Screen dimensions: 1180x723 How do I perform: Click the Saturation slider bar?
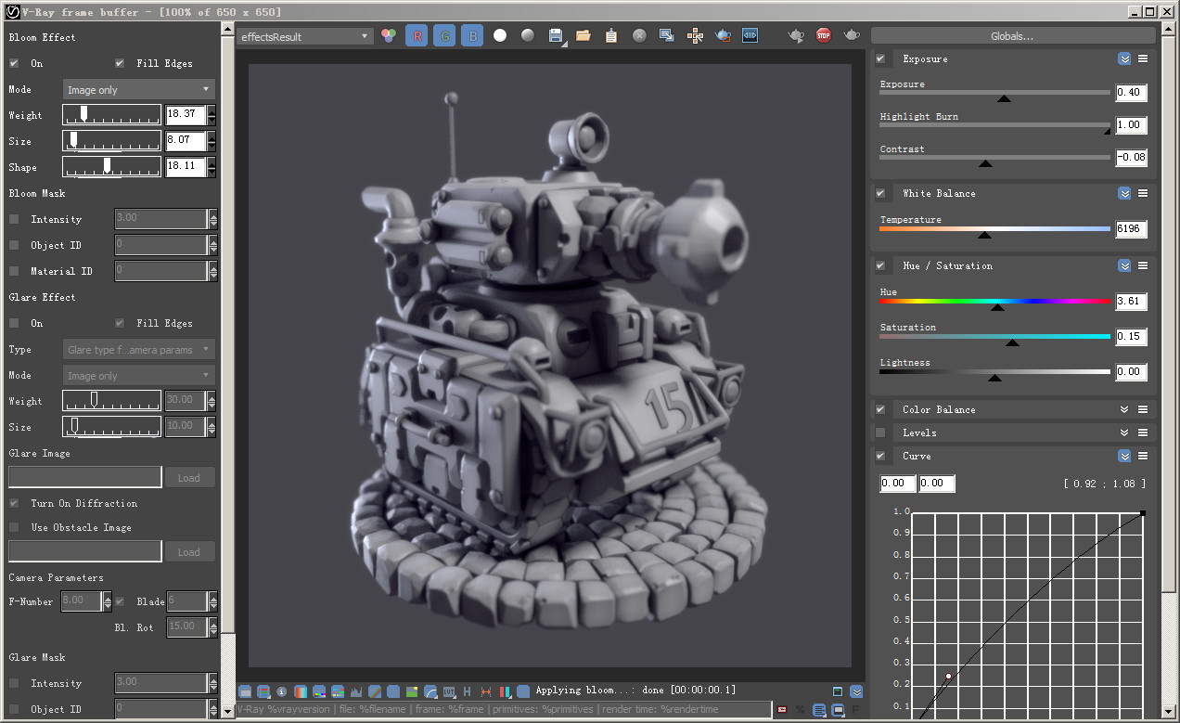pyautogui.click(x=994, y=337)
